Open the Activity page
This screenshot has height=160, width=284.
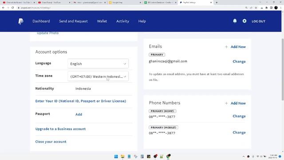click(x=122, y=21)
